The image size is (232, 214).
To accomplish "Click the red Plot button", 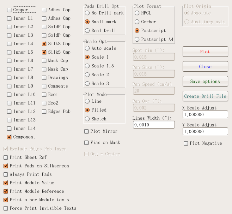I will coord(205,52).
